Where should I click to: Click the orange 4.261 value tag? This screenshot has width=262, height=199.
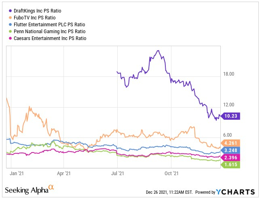[x=230, y=142]
